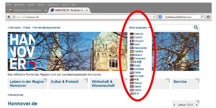Image resolution: width=216 pixels, height=108 pixels.
Task: Close the HANNOVER.DE tab
Action: coord(87,10)
